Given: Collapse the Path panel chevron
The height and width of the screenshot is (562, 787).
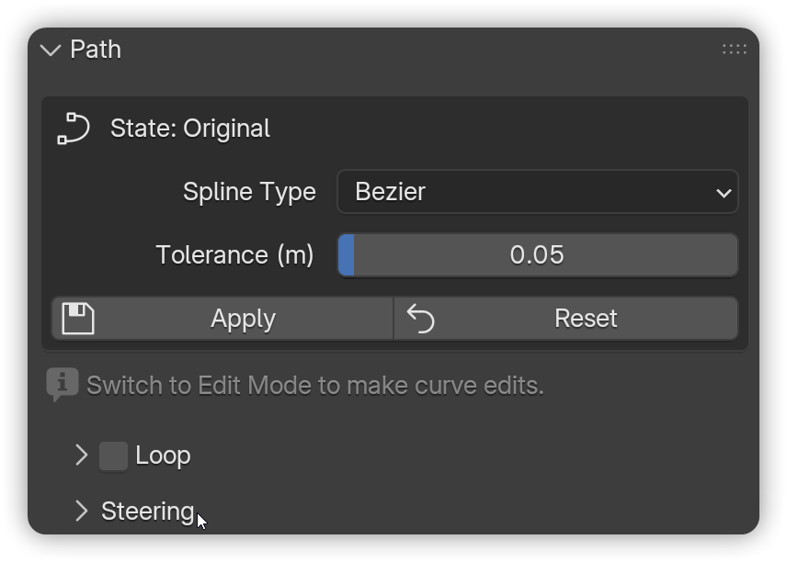Looking at the screenshot, I should pos(51,50).
